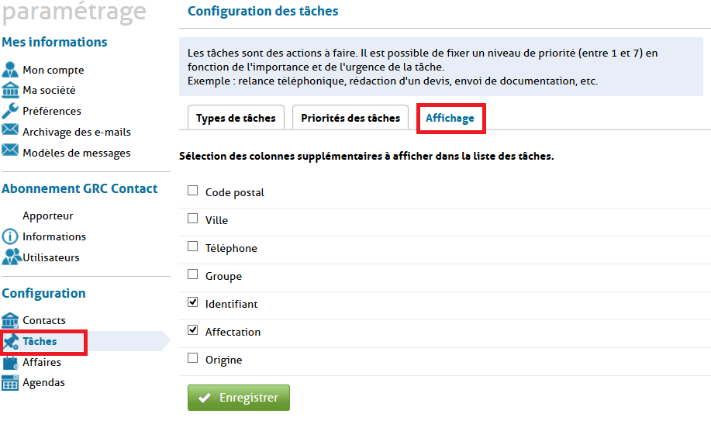
Task: Check the Origine column checkbox
Action: coord(193,359)
